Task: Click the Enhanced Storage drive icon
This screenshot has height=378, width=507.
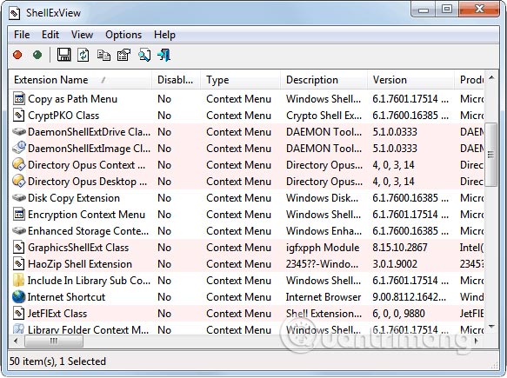Action: tap(19, 230)
